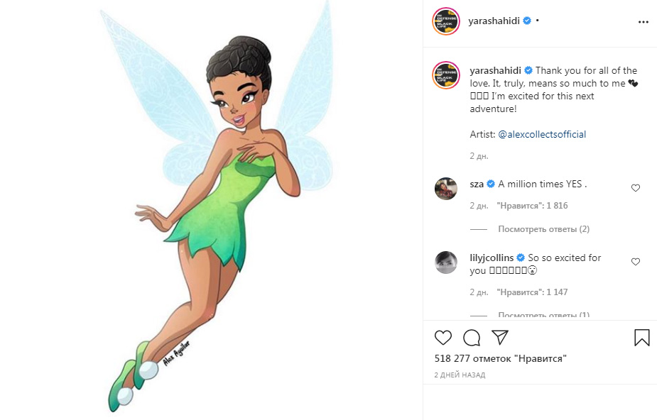Screen dimensions: 657x420
Task: Open the sza username link
Action: coord(477,184)
